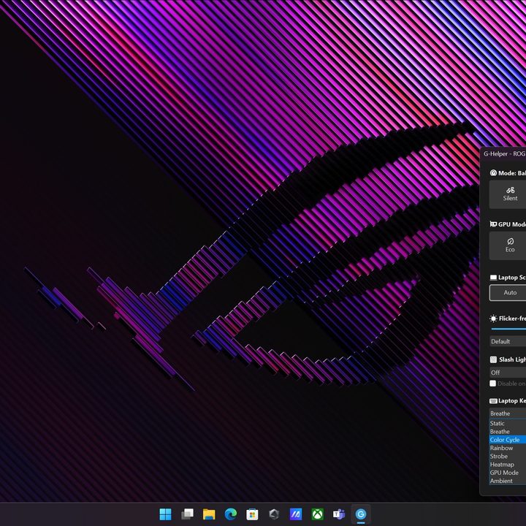526x526 pixels.
Task: Select the highlighted Color Cycle option
Action: 508,440
